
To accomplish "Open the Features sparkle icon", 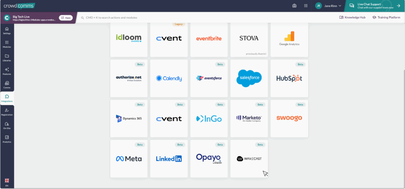I will pos(7,71).
